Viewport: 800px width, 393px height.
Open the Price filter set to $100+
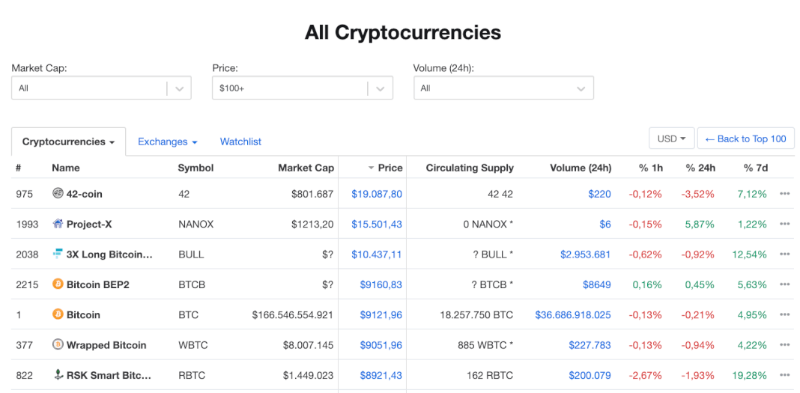coord(303,88)
